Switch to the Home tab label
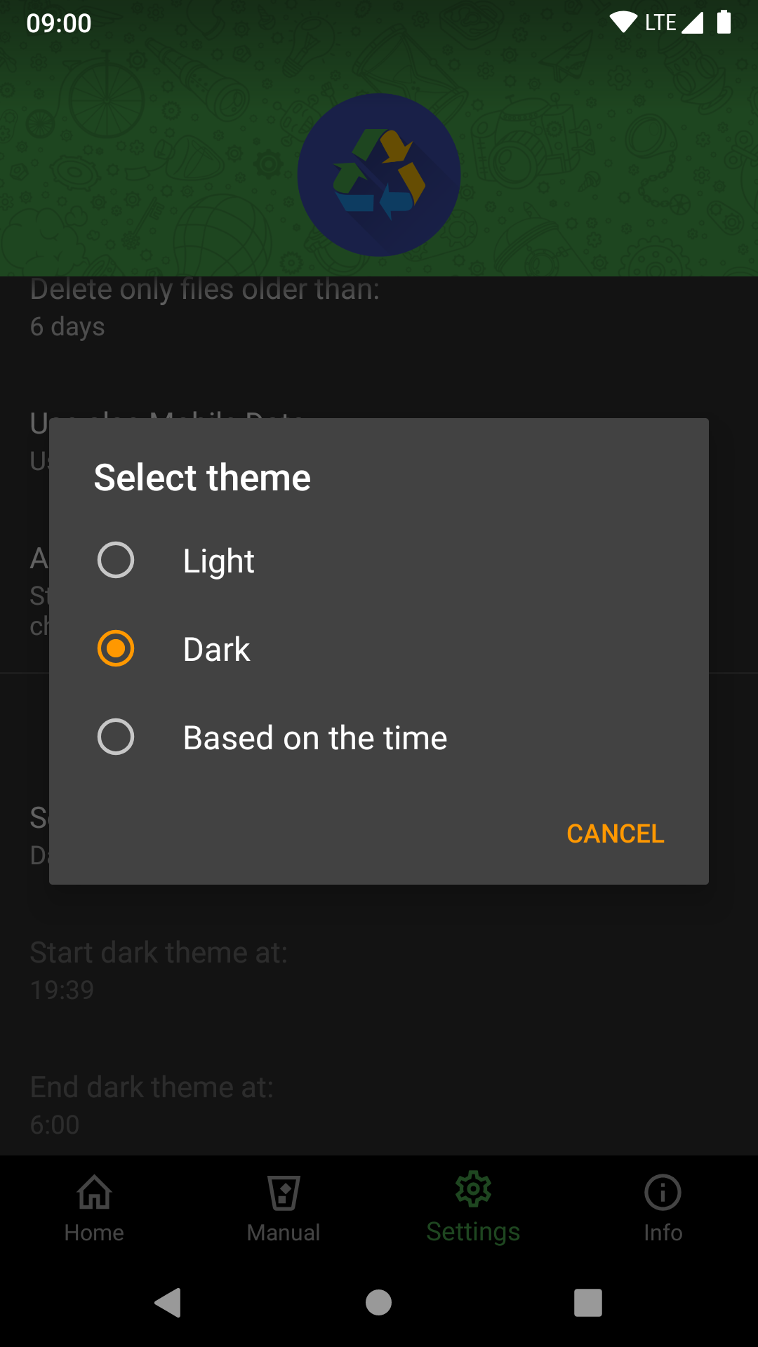Image resolution: width=758 pixels, height=1347 pixels. (94, 1233)
